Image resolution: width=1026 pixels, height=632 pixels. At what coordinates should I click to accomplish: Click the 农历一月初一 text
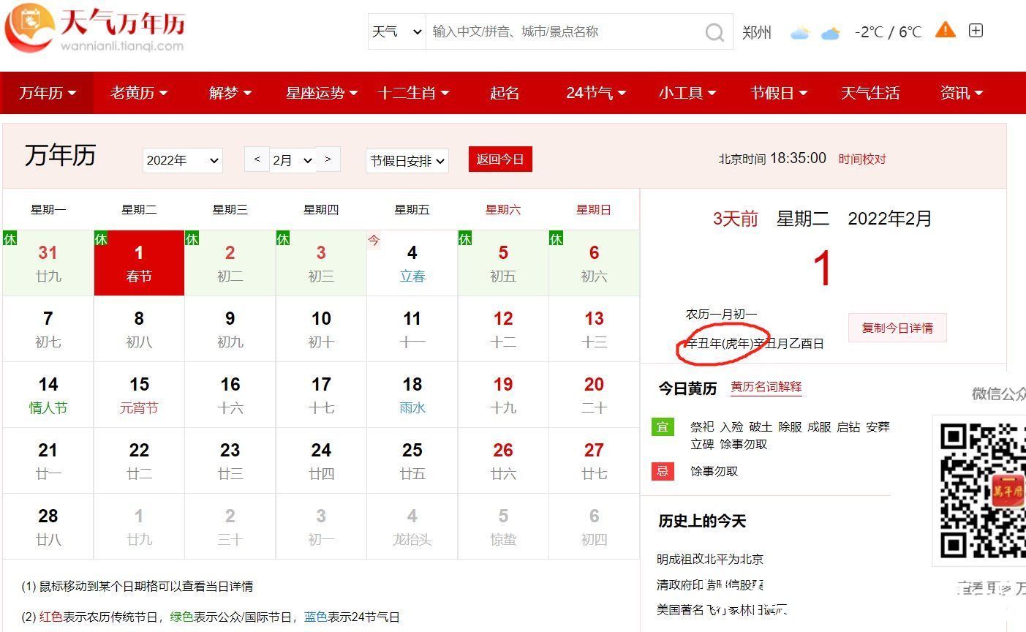(721, 315)
